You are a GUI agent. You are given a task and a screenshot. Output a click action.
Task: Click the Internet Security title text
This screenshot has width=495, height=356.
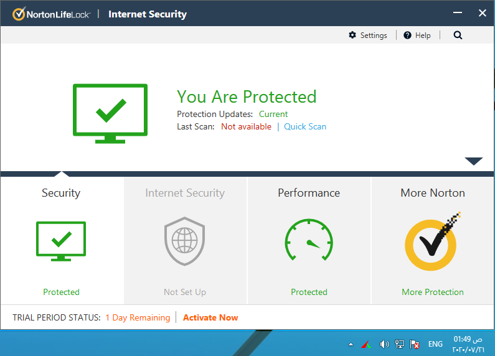(x=148, y=14)
